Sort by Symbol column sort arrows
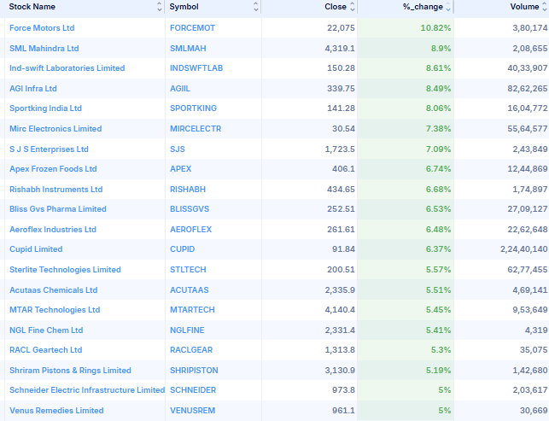This screenshot has width=549, height=421. pos(256,7)
